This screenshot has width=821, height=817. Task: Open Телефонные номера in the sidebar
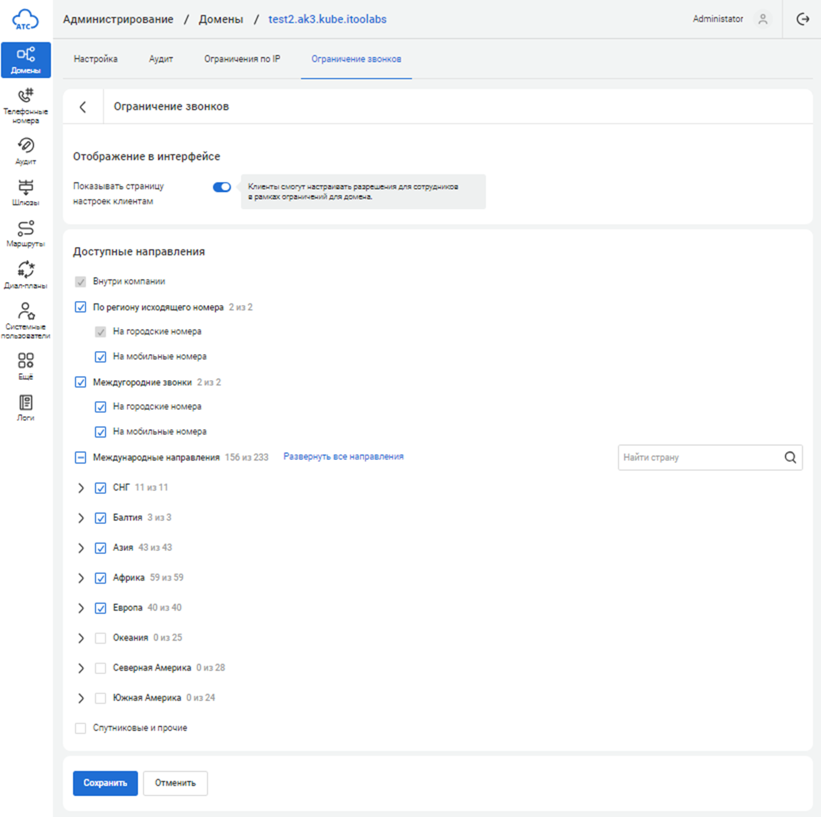click(26, 105)
